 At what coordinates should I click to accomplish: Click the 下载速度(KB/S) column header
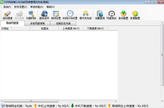click(95, 28)
